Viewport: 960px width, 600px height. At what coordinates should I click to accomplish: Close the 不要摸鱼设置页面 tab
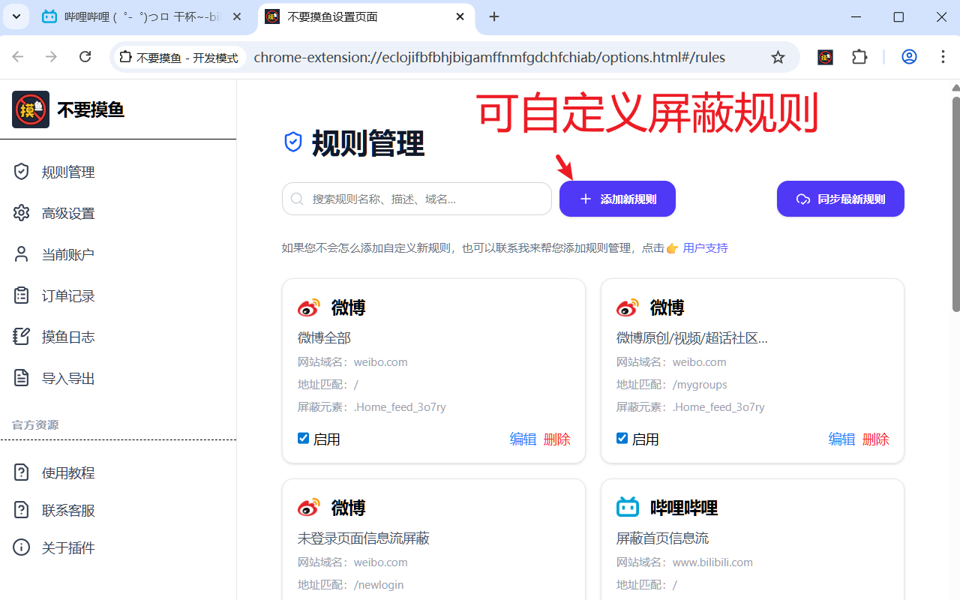[x=460, y=17]
